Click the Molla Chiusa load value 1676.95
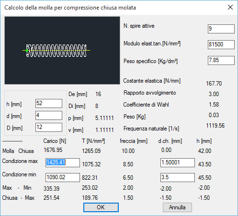The image size is (238, 216). point(53,150)
